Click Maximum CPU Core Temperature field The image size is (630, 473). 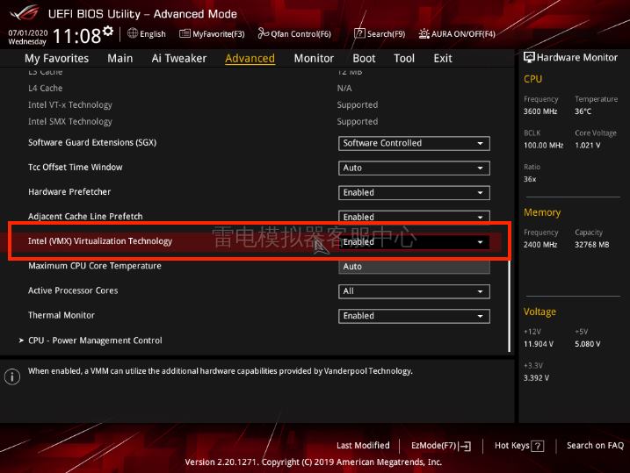click(x=414, y=267)
